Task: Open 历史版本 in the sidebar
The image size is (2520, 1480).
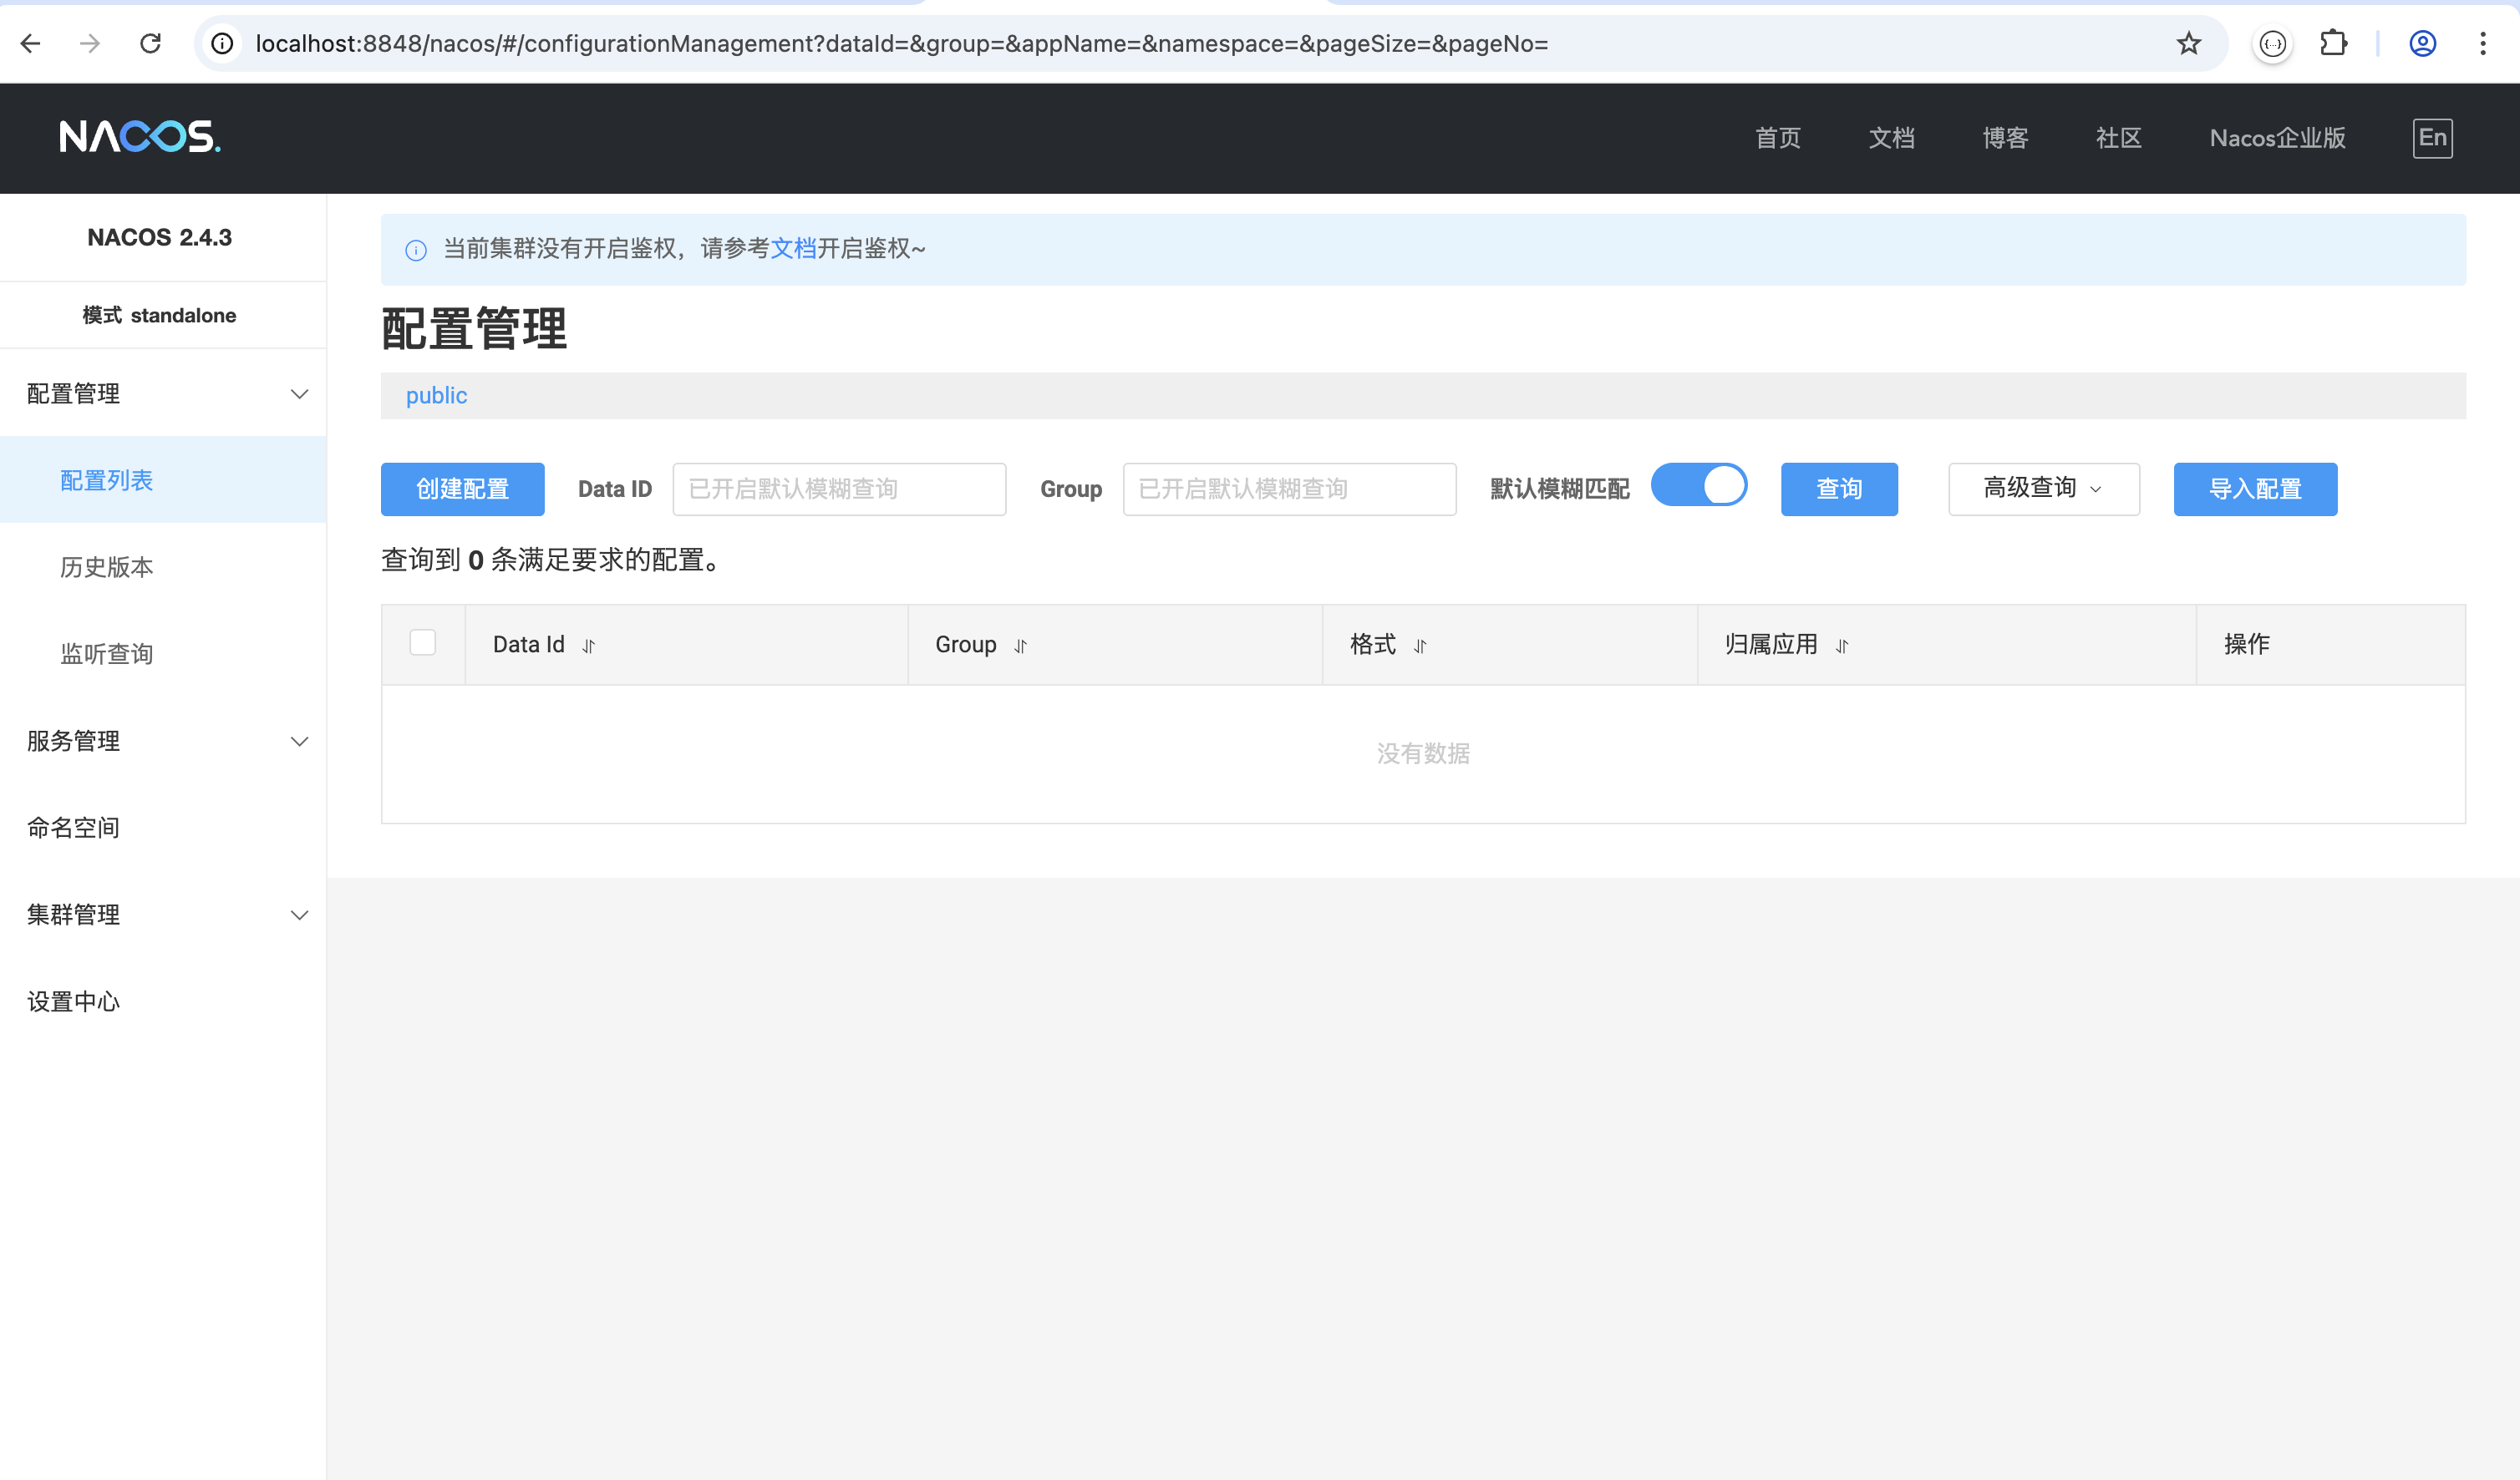Action: [107, 568]
